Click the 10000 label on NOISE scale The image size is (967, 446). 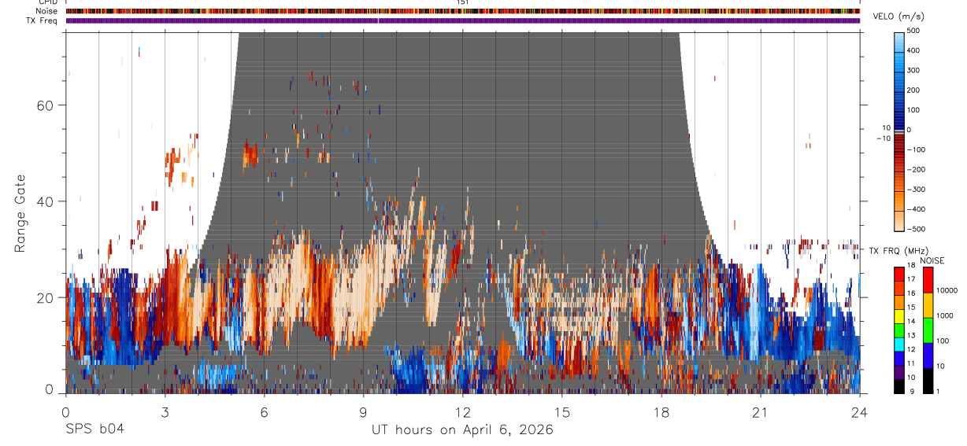[947, 290]
